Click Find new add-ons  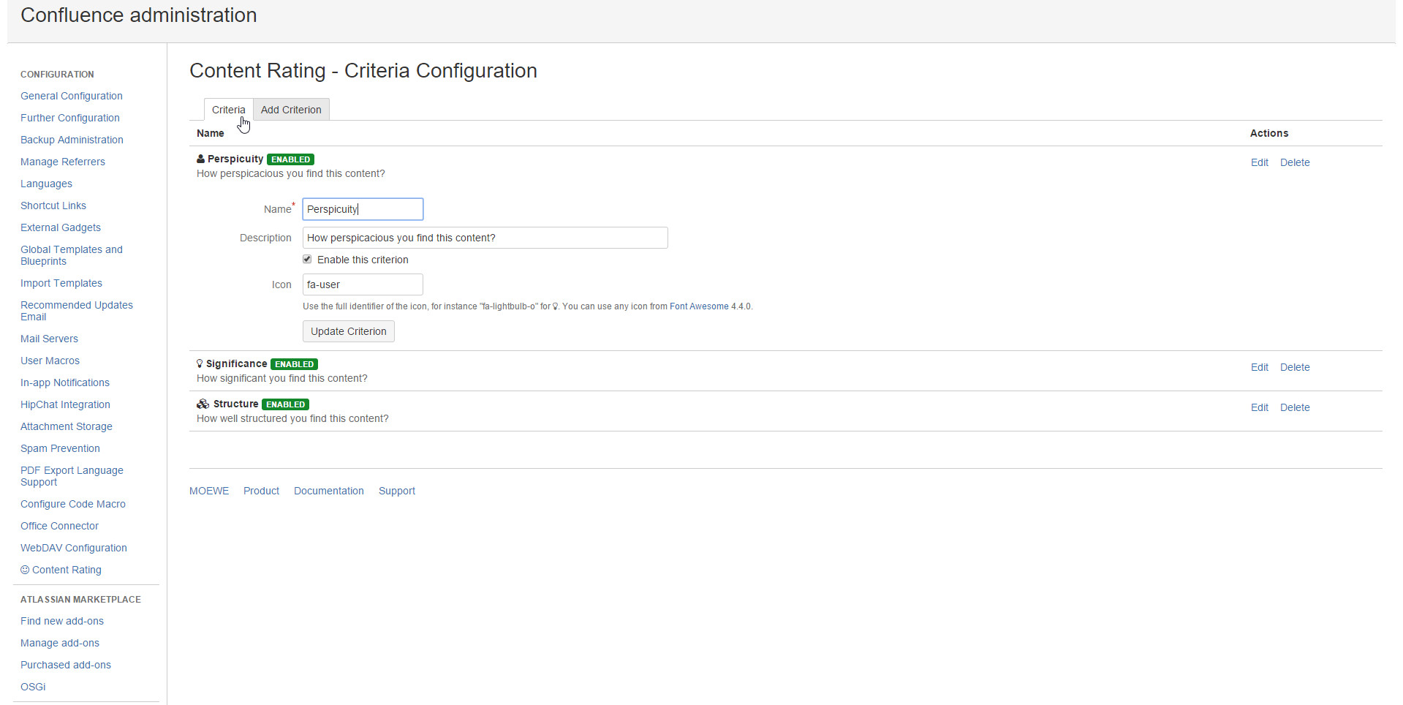[x=62, y=621]
